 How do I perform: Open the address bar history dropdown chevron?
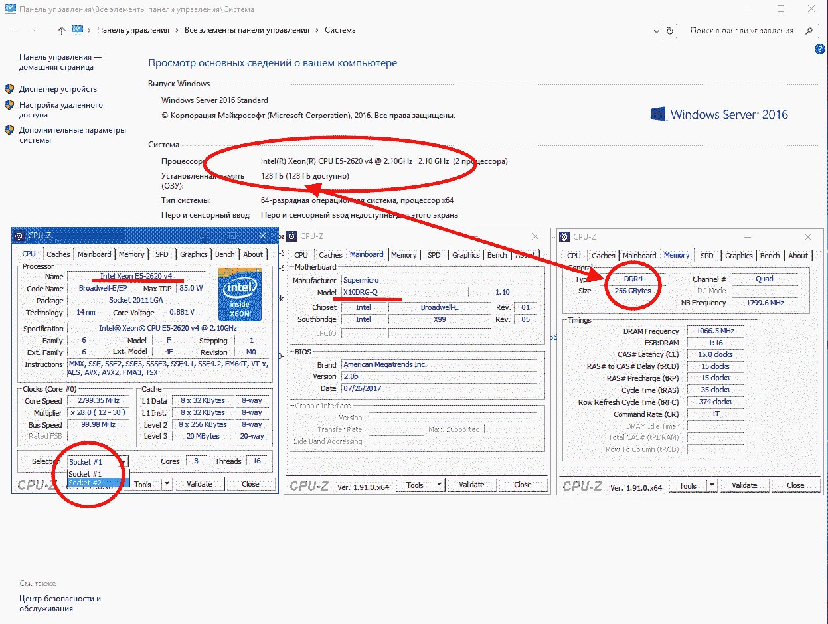[657, 31]
